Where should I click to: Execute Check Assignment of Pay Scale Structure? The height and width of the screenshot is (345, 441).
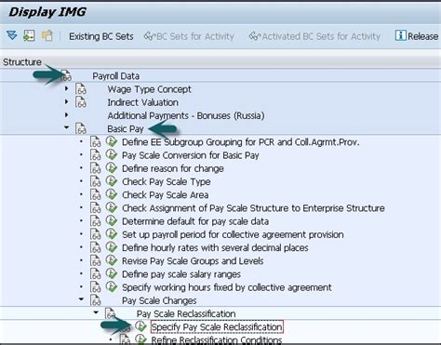pos(112,207)
